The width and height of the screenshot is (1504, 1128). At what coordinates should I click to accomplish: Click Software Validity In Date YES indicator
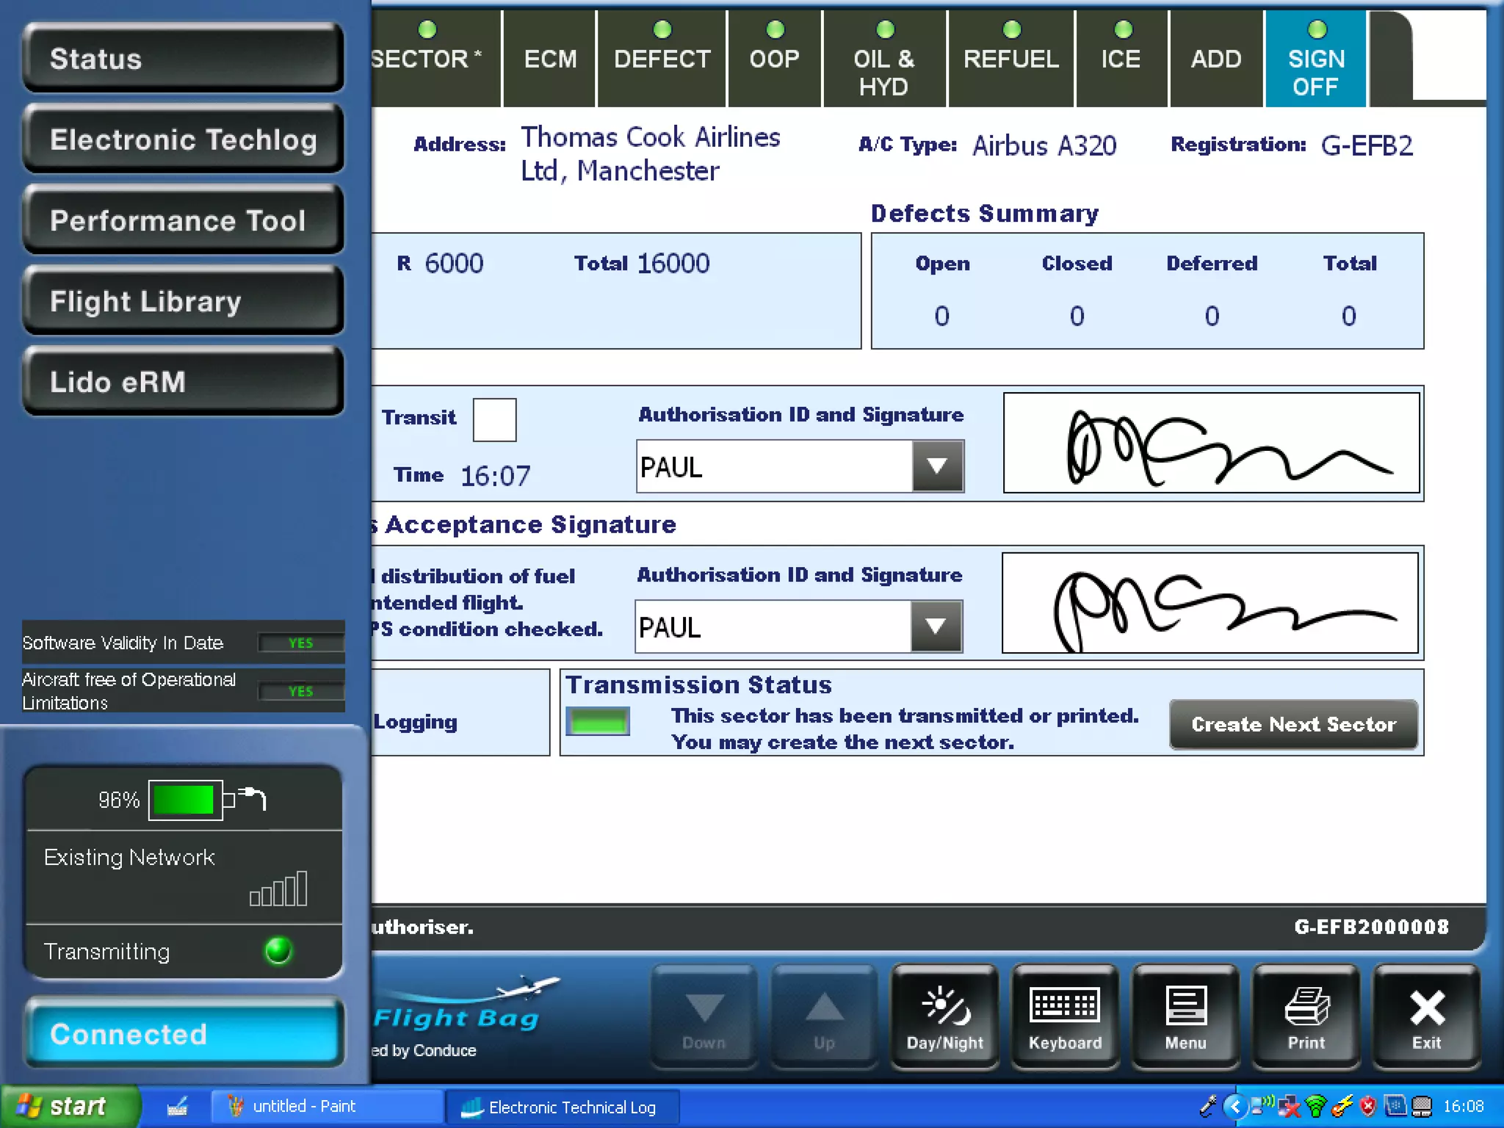300,643
